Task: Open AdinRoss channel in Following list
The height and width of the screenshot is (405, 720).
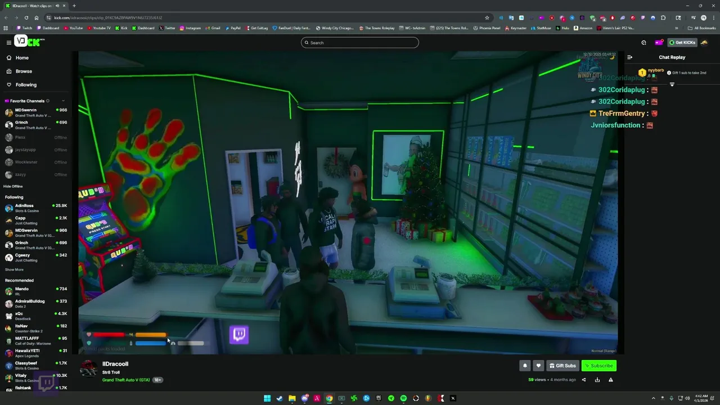Action: tap(36, 208)
